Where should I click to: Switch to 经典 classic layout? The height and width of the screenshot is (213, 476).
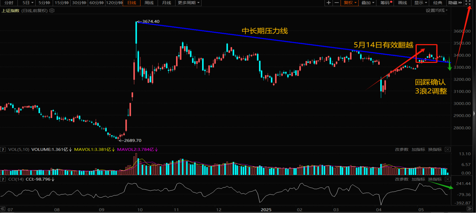coord(438,3)
